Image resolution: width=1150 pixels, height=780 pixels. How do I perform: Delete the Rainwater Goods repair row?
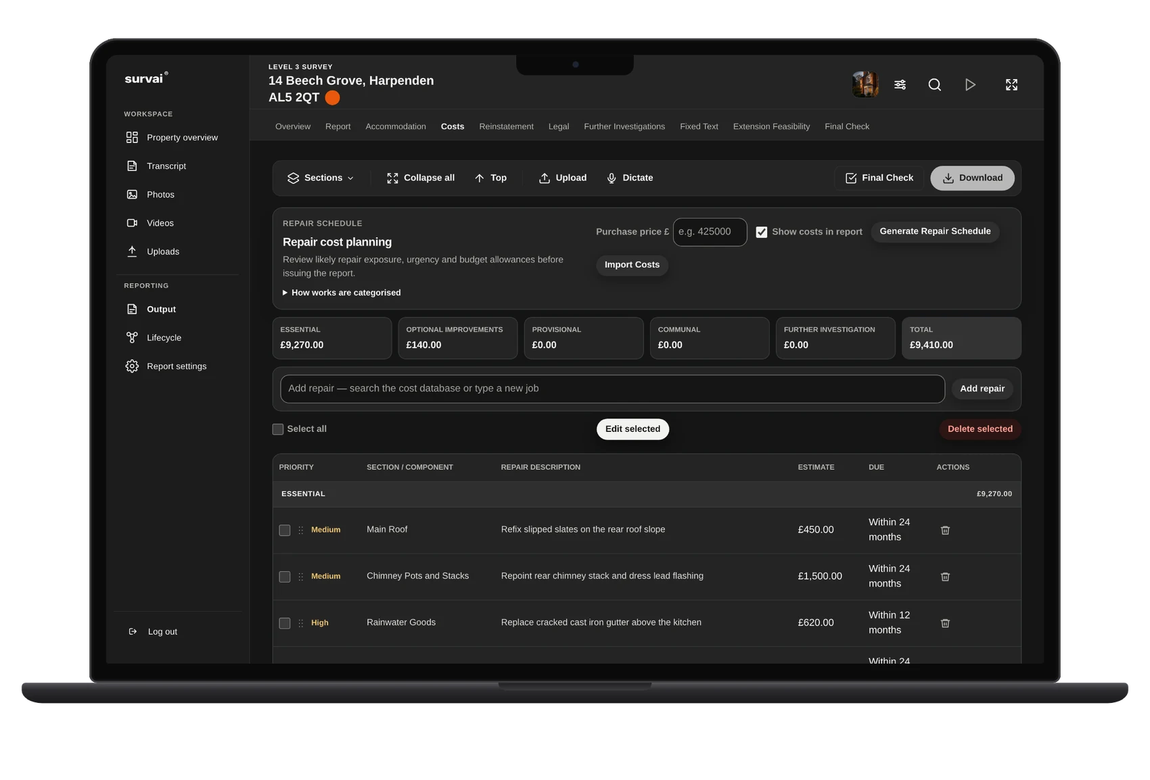pyautogui.click(x=945, y=623)
